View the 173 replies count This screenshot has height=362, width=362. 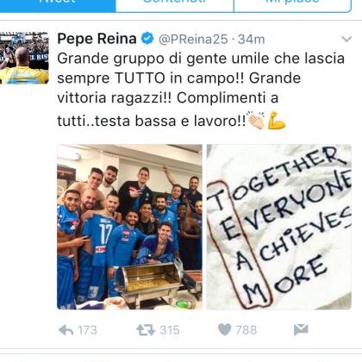tap(87, 330)
